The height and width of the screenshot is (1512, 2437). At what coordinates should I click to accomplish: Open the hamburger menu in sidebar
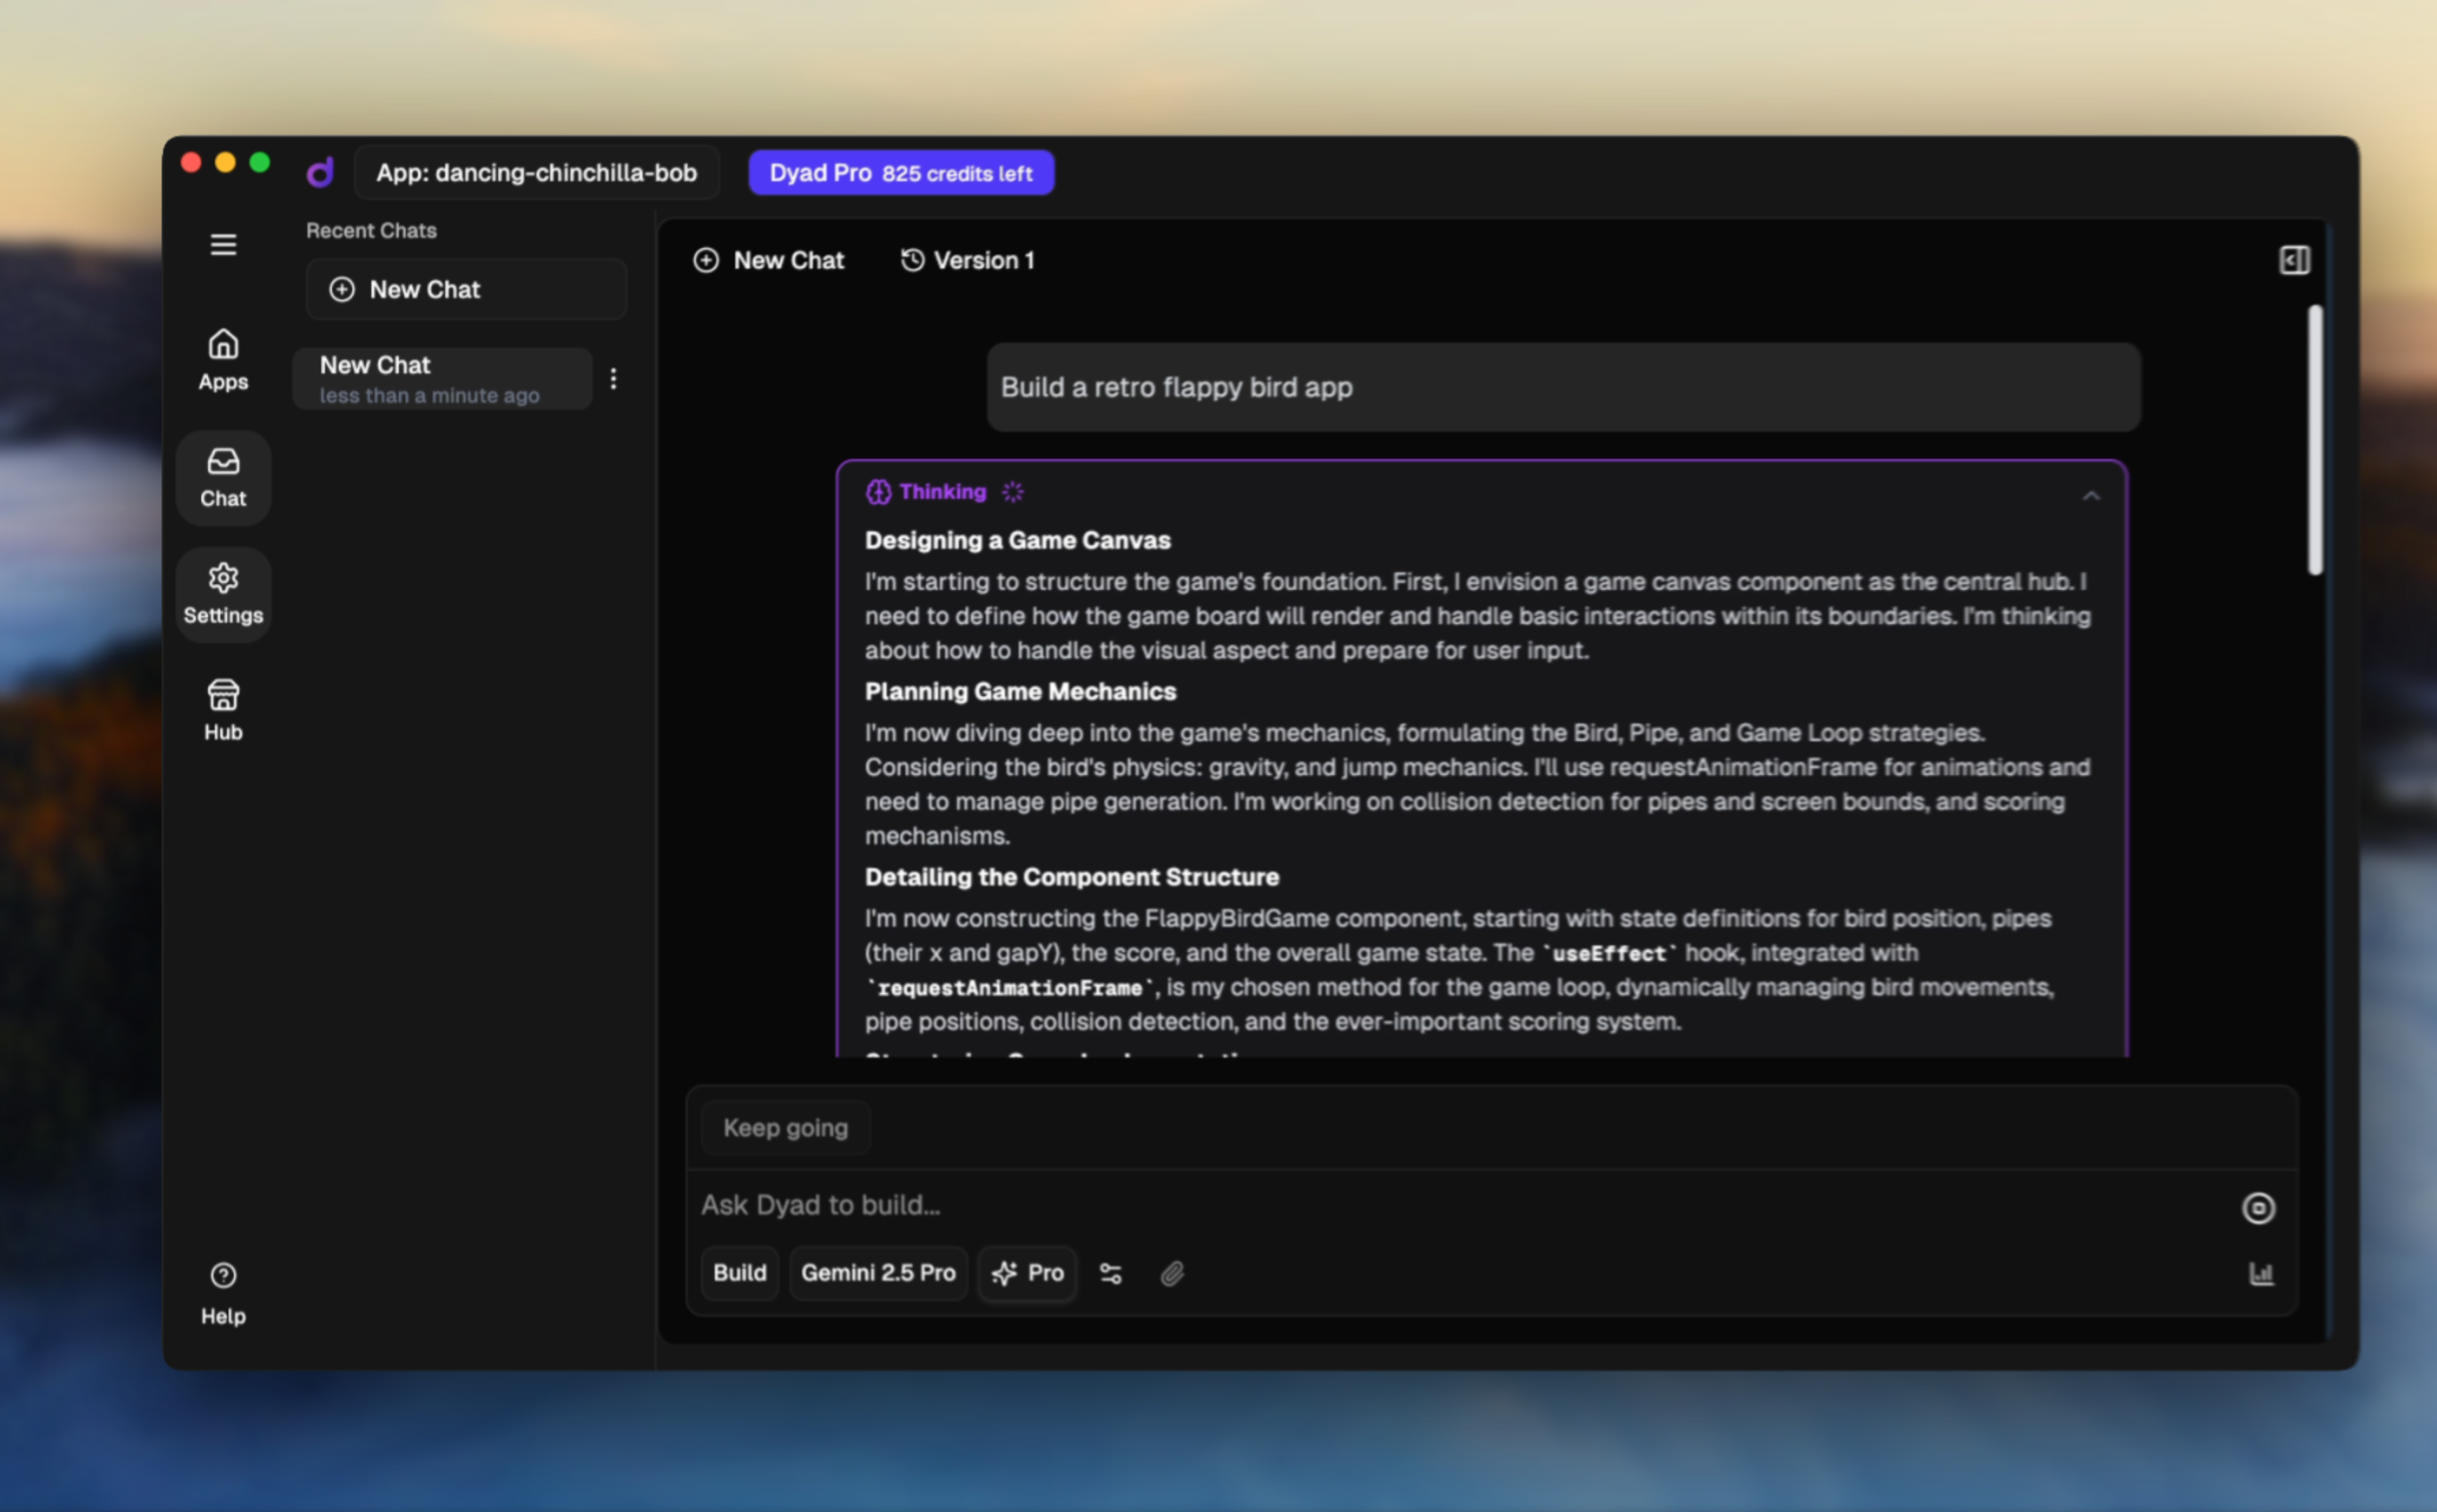pyautogui.click(x=223, y=244)
